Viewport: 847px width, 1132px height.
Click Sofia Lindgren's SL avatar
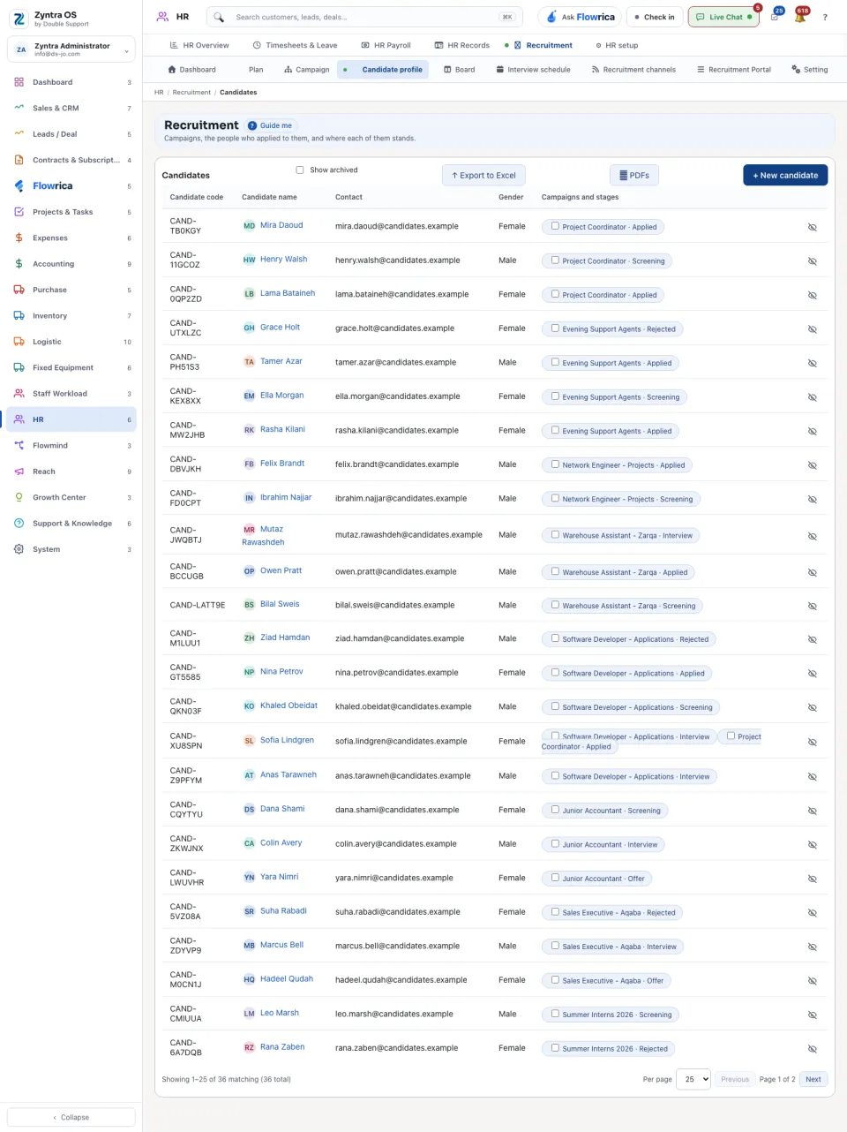249,741
